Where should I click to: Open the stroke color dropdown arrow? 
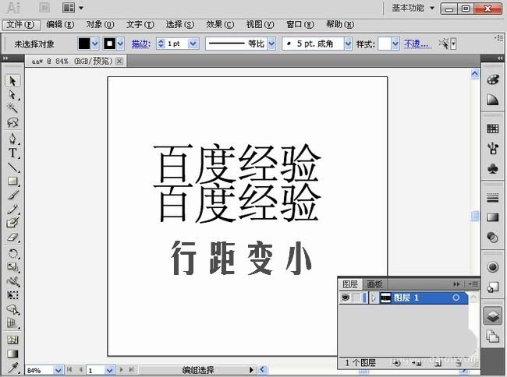coord(120,44)
